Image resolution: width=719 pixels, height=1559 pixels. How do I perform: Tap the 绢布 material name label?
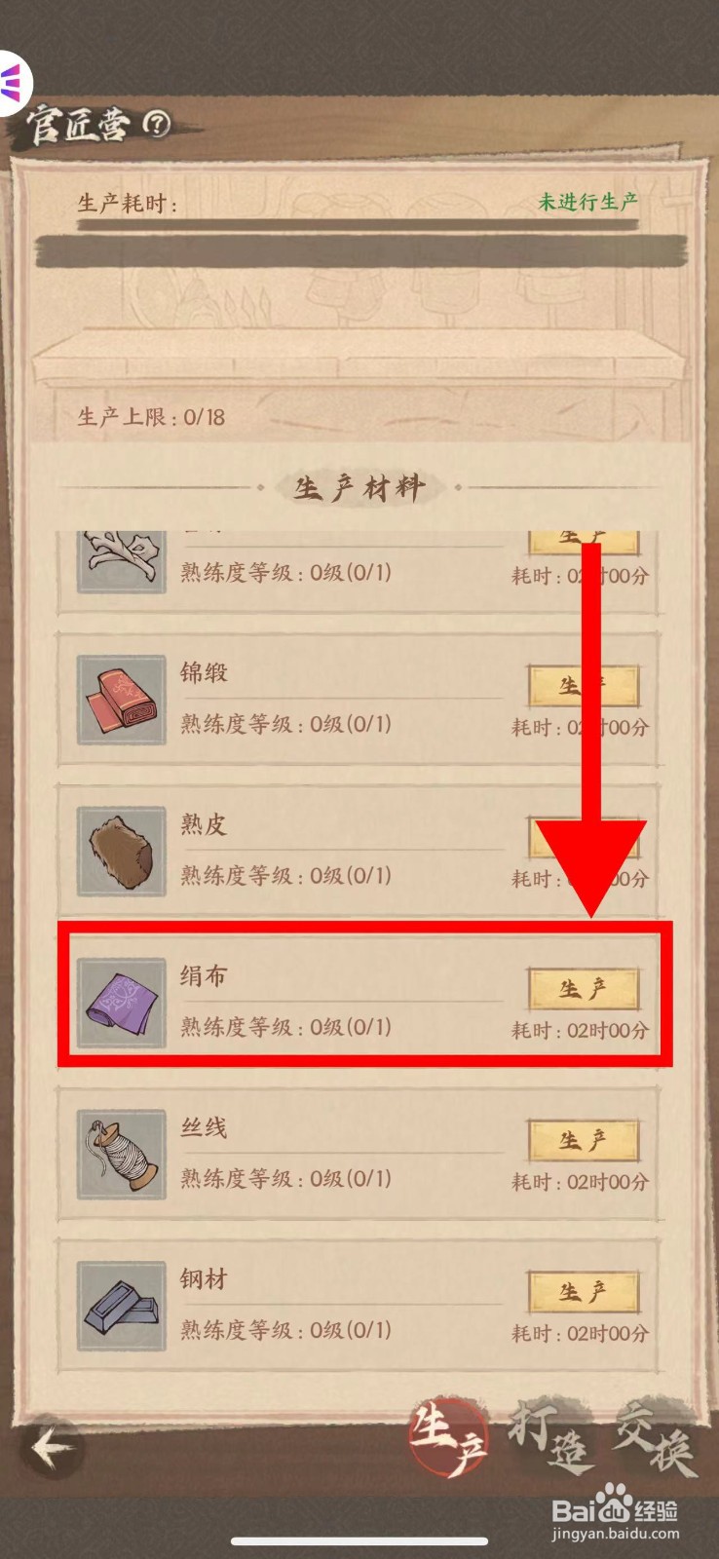click(x=204, y=975)
